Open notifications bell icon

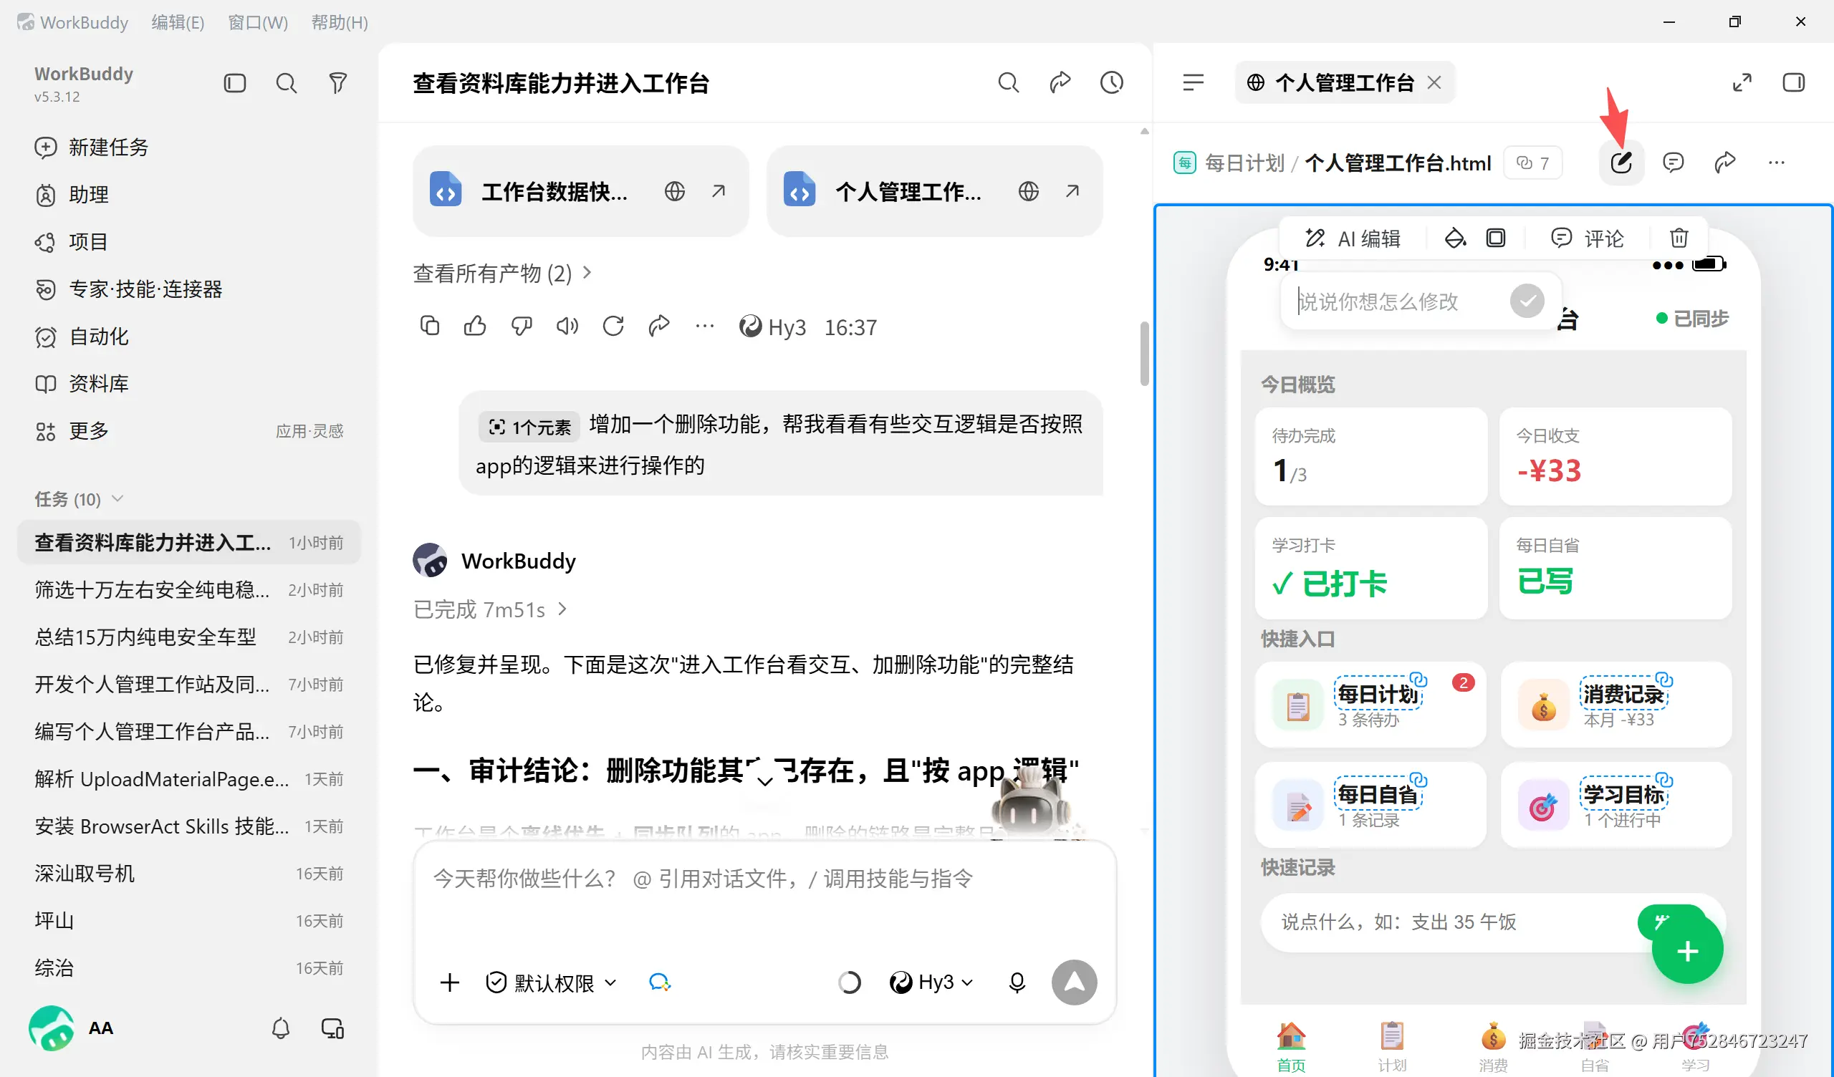click(x=281, y=1028)
